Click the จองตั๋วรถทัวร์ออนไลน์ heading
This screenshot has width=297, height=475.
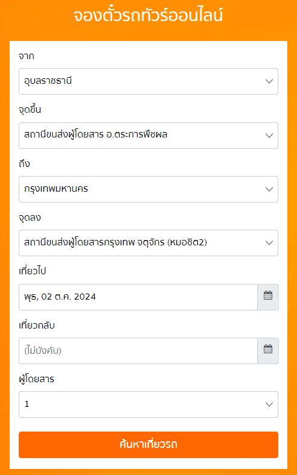(x=148, y=15)
